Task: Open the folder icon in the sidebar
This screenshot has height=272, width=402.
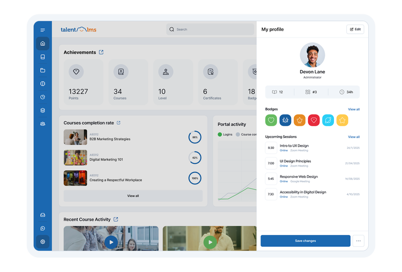Action: point(42,70)
